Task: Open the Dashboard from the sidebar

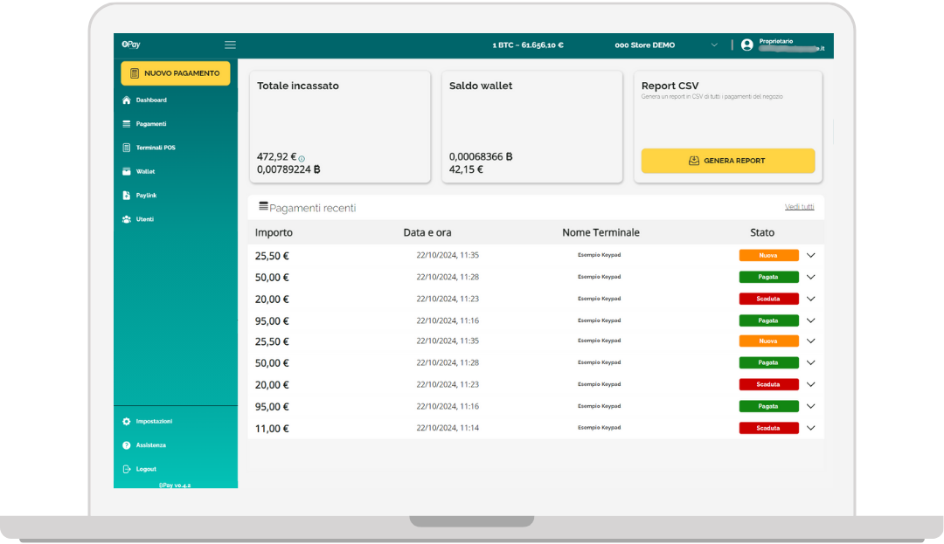Action: [x=149, y=100]
